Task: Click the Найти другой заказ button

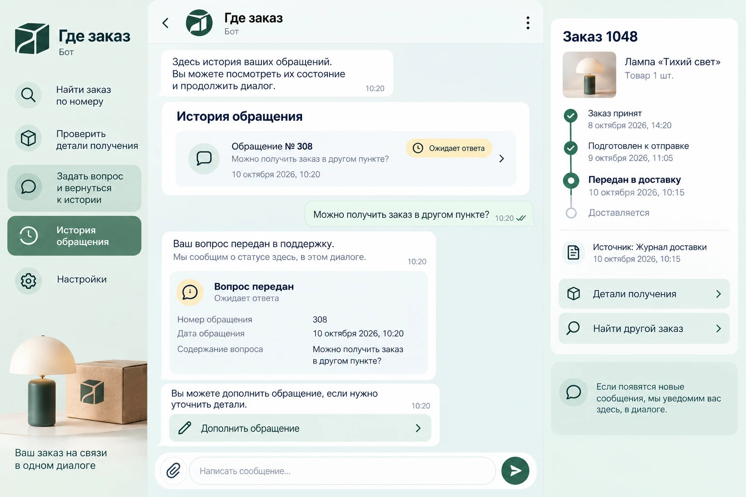Action: click(x=644, y=329)
